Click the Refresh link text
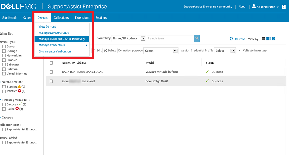 tap(240, 39)
